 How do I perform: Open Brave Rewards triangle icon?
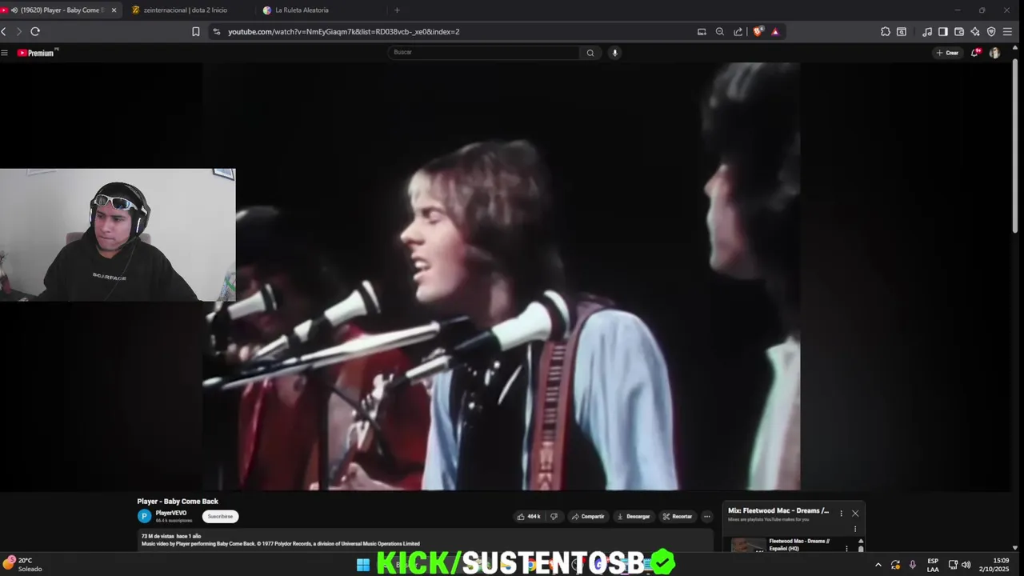click(775, 32)
